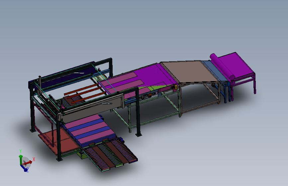Image resolution: width=288 pixels, height=186 pixels.
Task: Select the purple flat table at the far right
Action: coord(237,64)
